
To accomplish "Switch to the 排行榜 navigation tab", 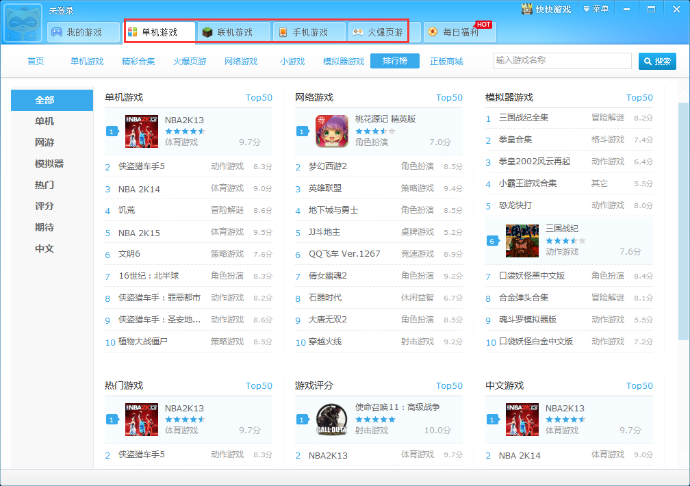I will (x=394, y=61).
